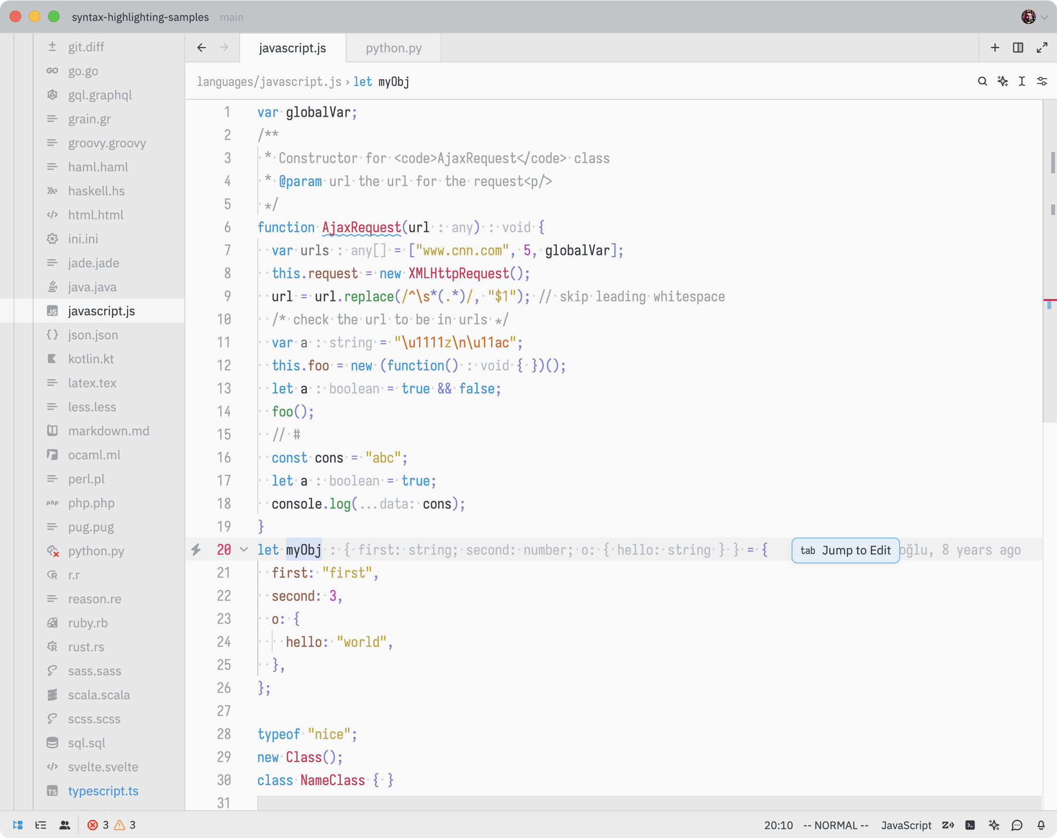Toggle the selections text cursor icon in toolbar
The height and width of the screenshot is (838, 1057).
coord(1021,81)
